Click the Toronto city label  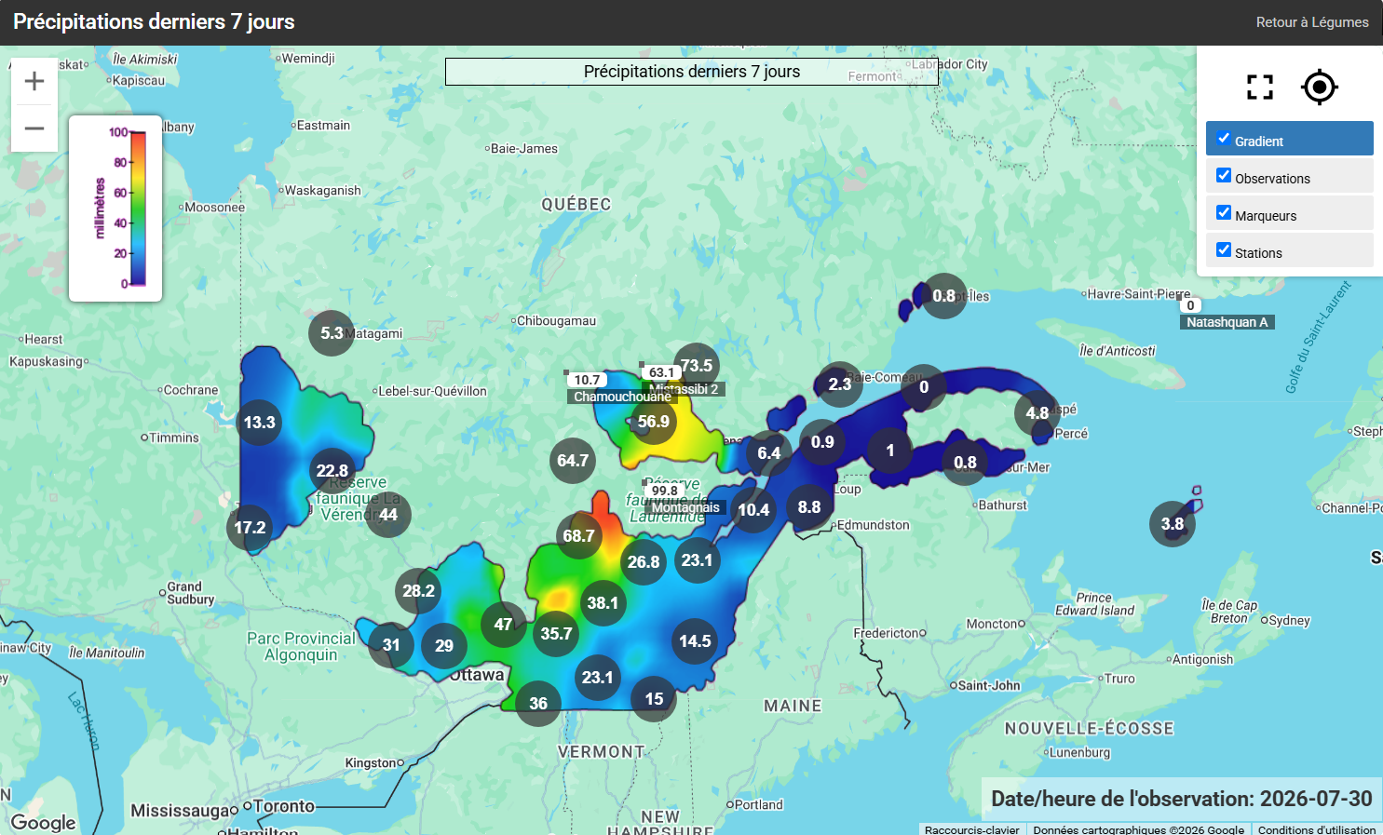pos(284,806)
